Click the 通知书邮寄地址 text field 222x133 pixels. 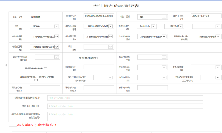click(125, 98)
